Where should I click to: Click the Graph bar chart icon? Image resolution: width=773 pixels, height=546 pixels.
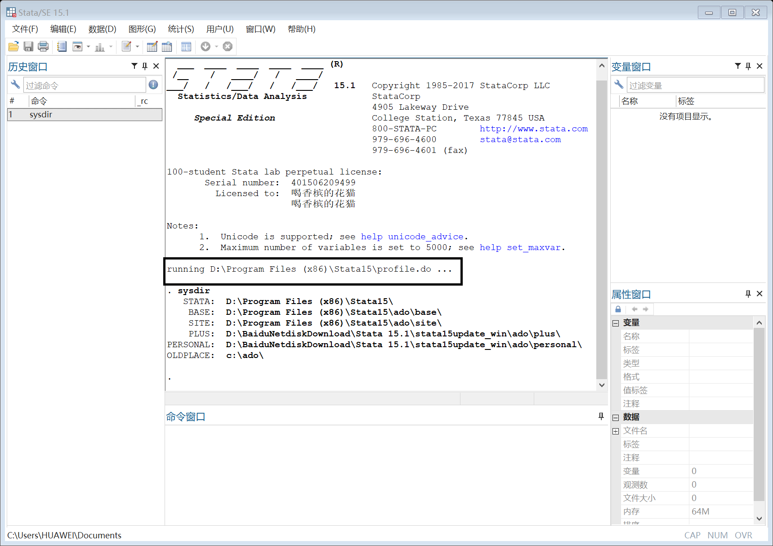100,46
